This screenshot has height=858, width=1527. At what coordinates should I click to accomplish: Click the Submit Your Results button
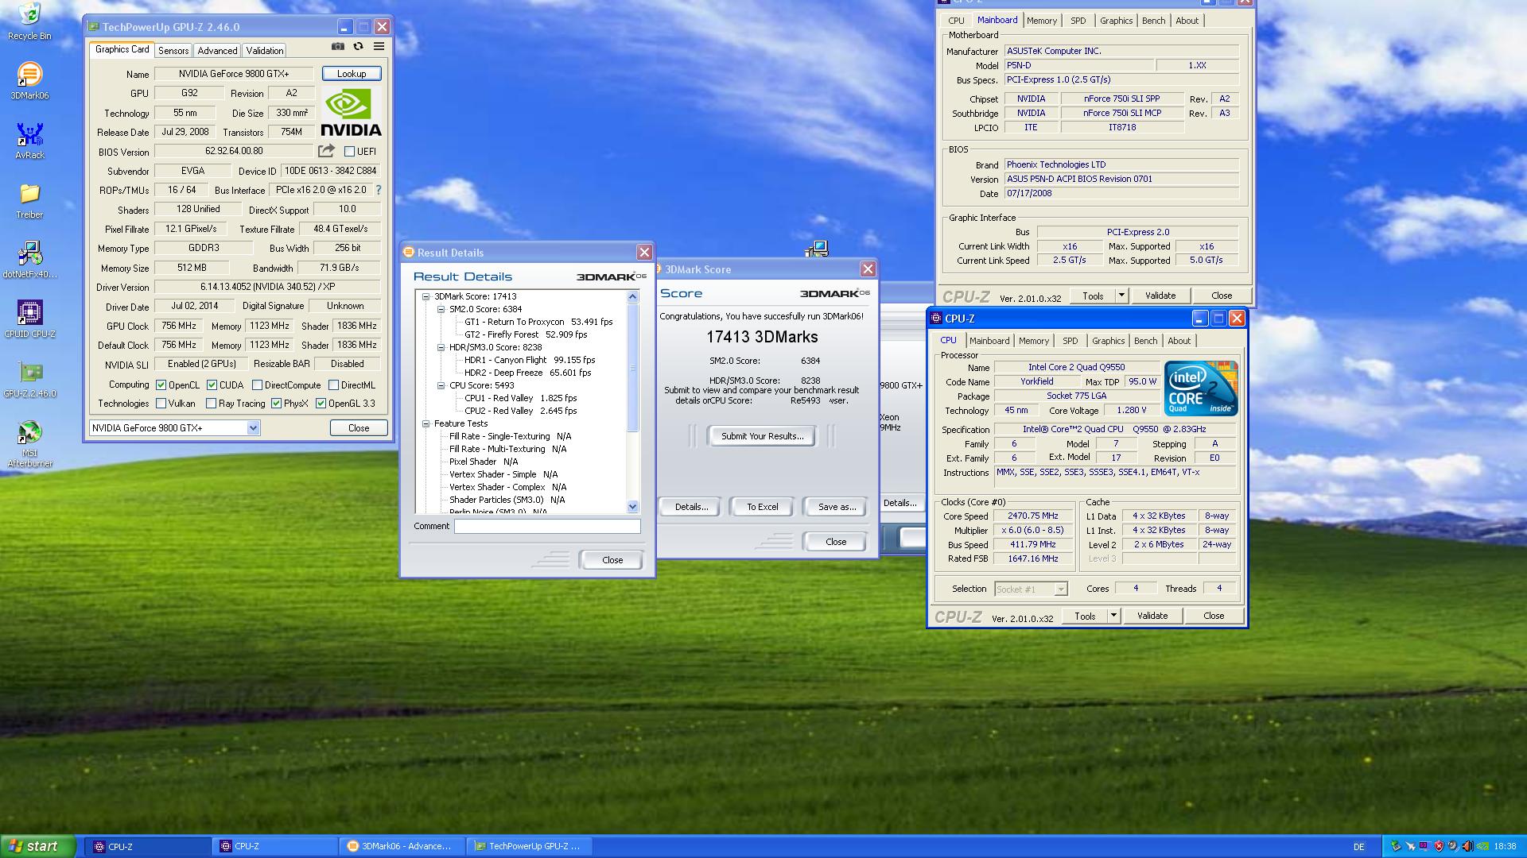click(762, 436)
